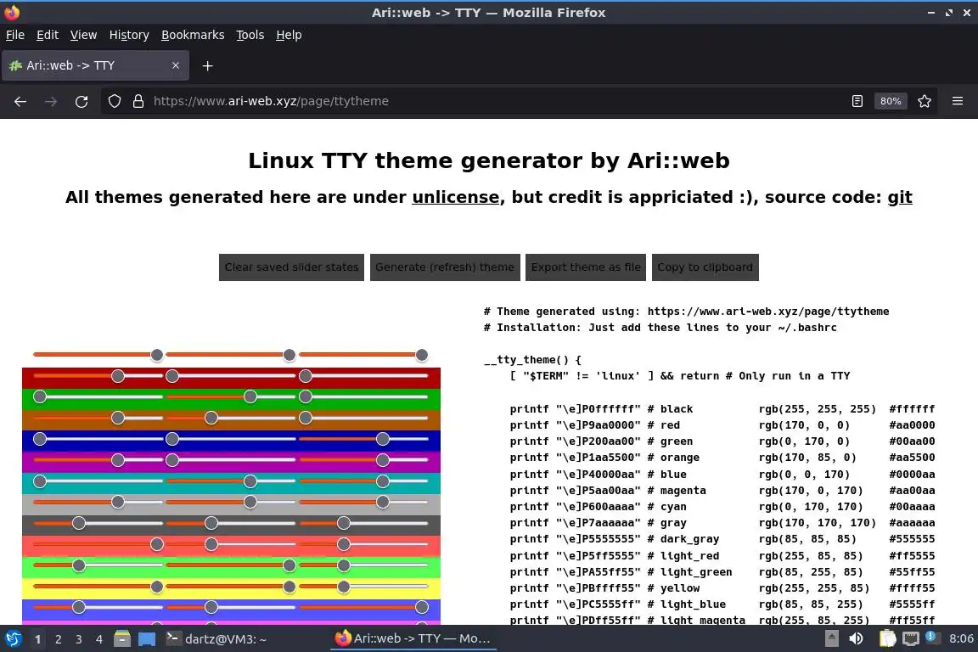Click the rgb(170, 170, 170) gray value
978x652 pixels.
817,523
